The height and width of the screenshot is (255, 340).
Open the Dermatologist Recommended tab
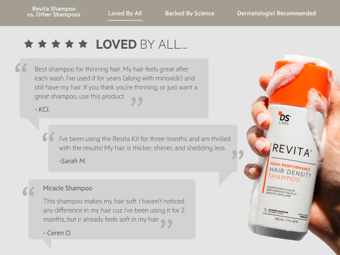pyautogui.click(x=277, y=14)
